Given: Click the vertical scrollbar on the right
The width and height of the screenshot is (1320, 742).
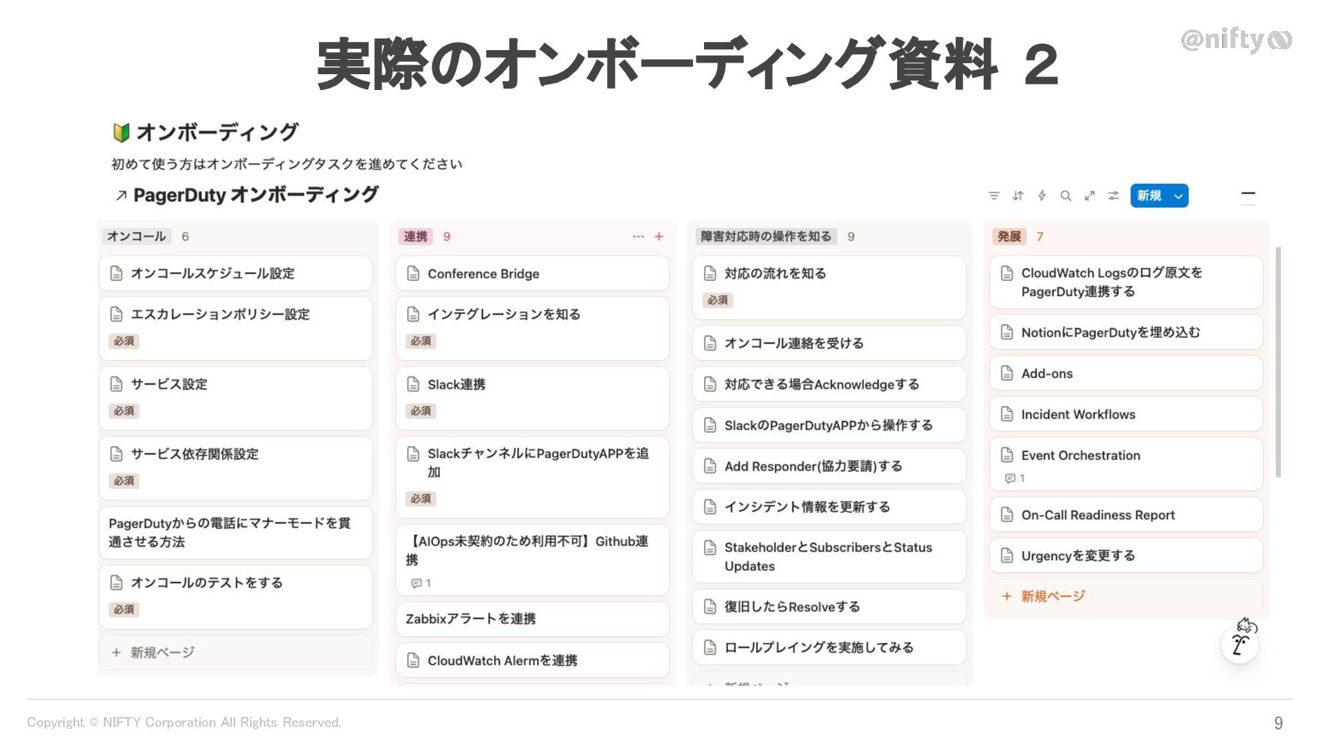Looking at the screenshot, I should (1278, 361).
